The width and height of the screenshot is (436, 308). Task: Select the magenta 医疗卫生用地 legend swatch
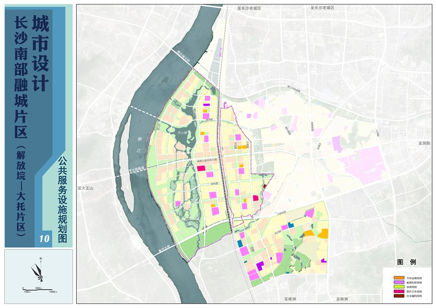[x=399, y=292]
